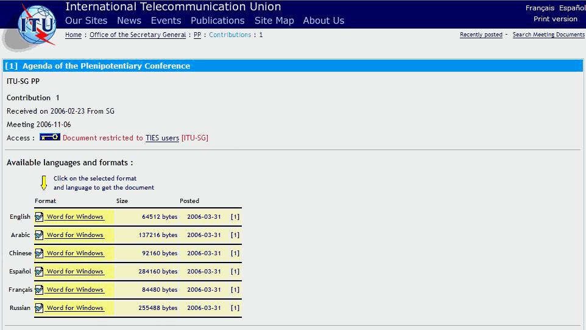Viewport: 586px width, 330px height.
Task: Go to the Events section
Action: (x=166, y=21)
